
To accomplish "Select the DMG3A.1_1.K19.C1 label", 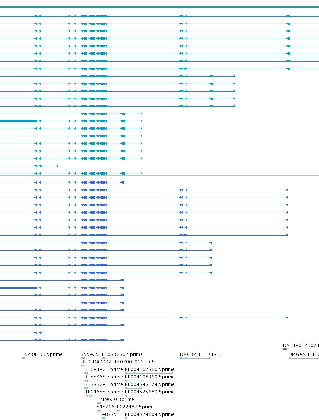I will [202, 354].
